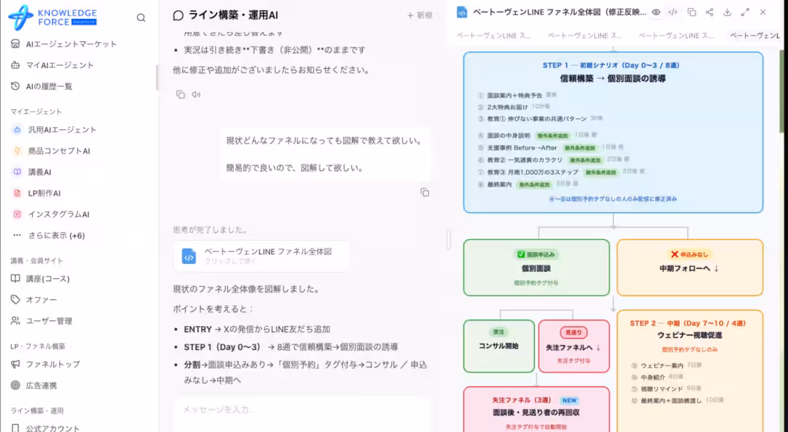The image size is (788, 432).
Task: Open 広告連携 target icon
Action: [16, 385]
